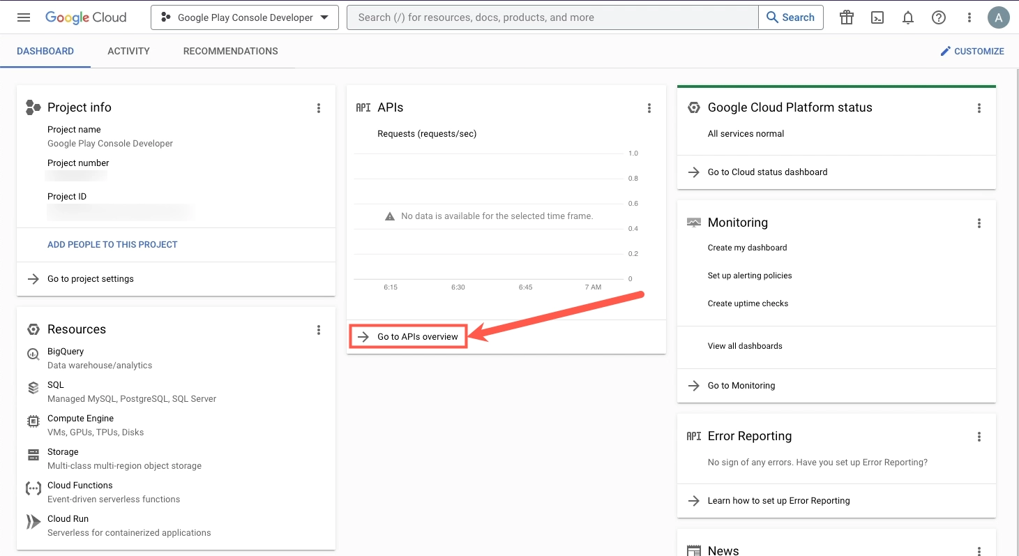
Task: Click the Customize button
Action: (972, 51)
